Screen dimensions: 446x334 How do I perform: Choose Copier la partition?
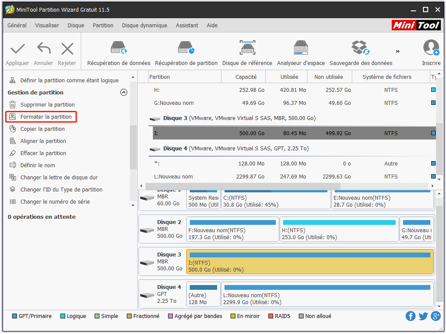[x=37, y=129]
